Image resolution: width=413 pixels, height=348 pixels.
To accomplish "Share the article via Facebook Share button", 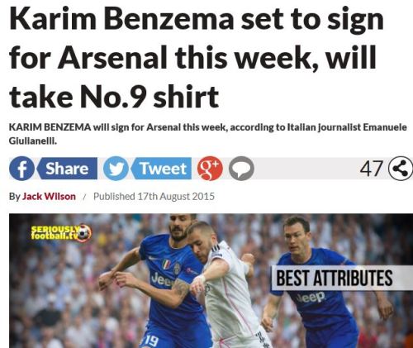I will pyautogui.click(x=67, y=169).
